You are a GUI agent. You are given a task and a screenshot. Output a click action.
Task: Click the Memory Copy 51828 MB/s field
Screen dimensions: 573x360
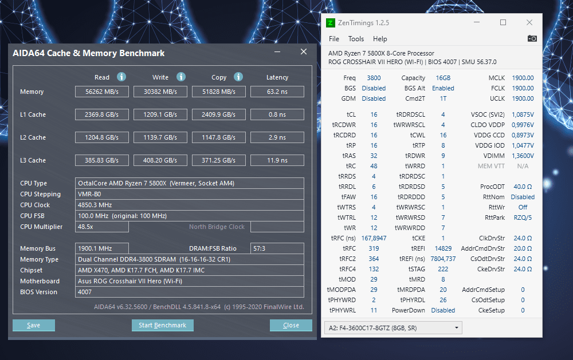point(219,92)
